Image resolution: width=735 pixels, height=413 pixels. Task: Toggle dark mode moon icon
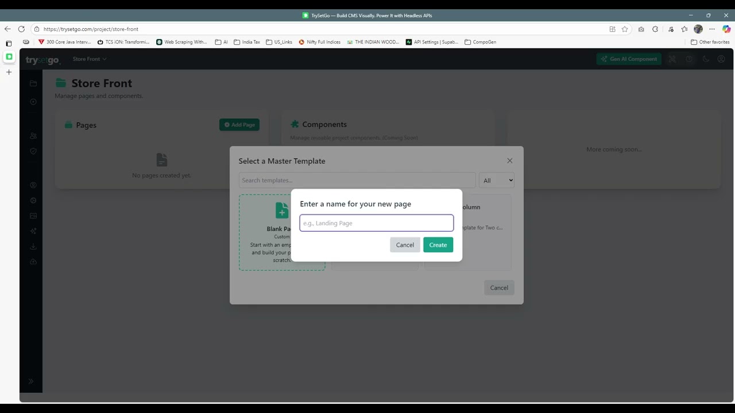coord(706,59)
